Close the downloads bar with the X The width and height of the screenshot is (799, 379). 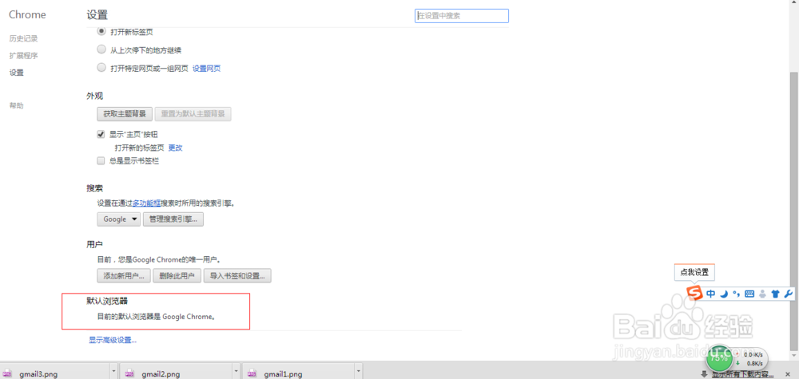click(x=788, y=374)
